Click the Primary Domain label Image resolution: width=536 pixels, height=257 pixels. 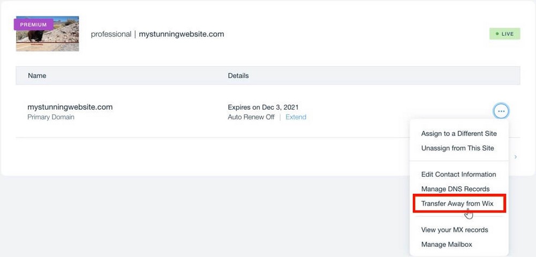coord(51,117)
